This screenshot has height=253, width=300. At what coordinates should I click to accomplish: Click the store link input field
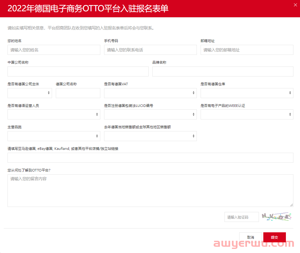click(150, 158)
